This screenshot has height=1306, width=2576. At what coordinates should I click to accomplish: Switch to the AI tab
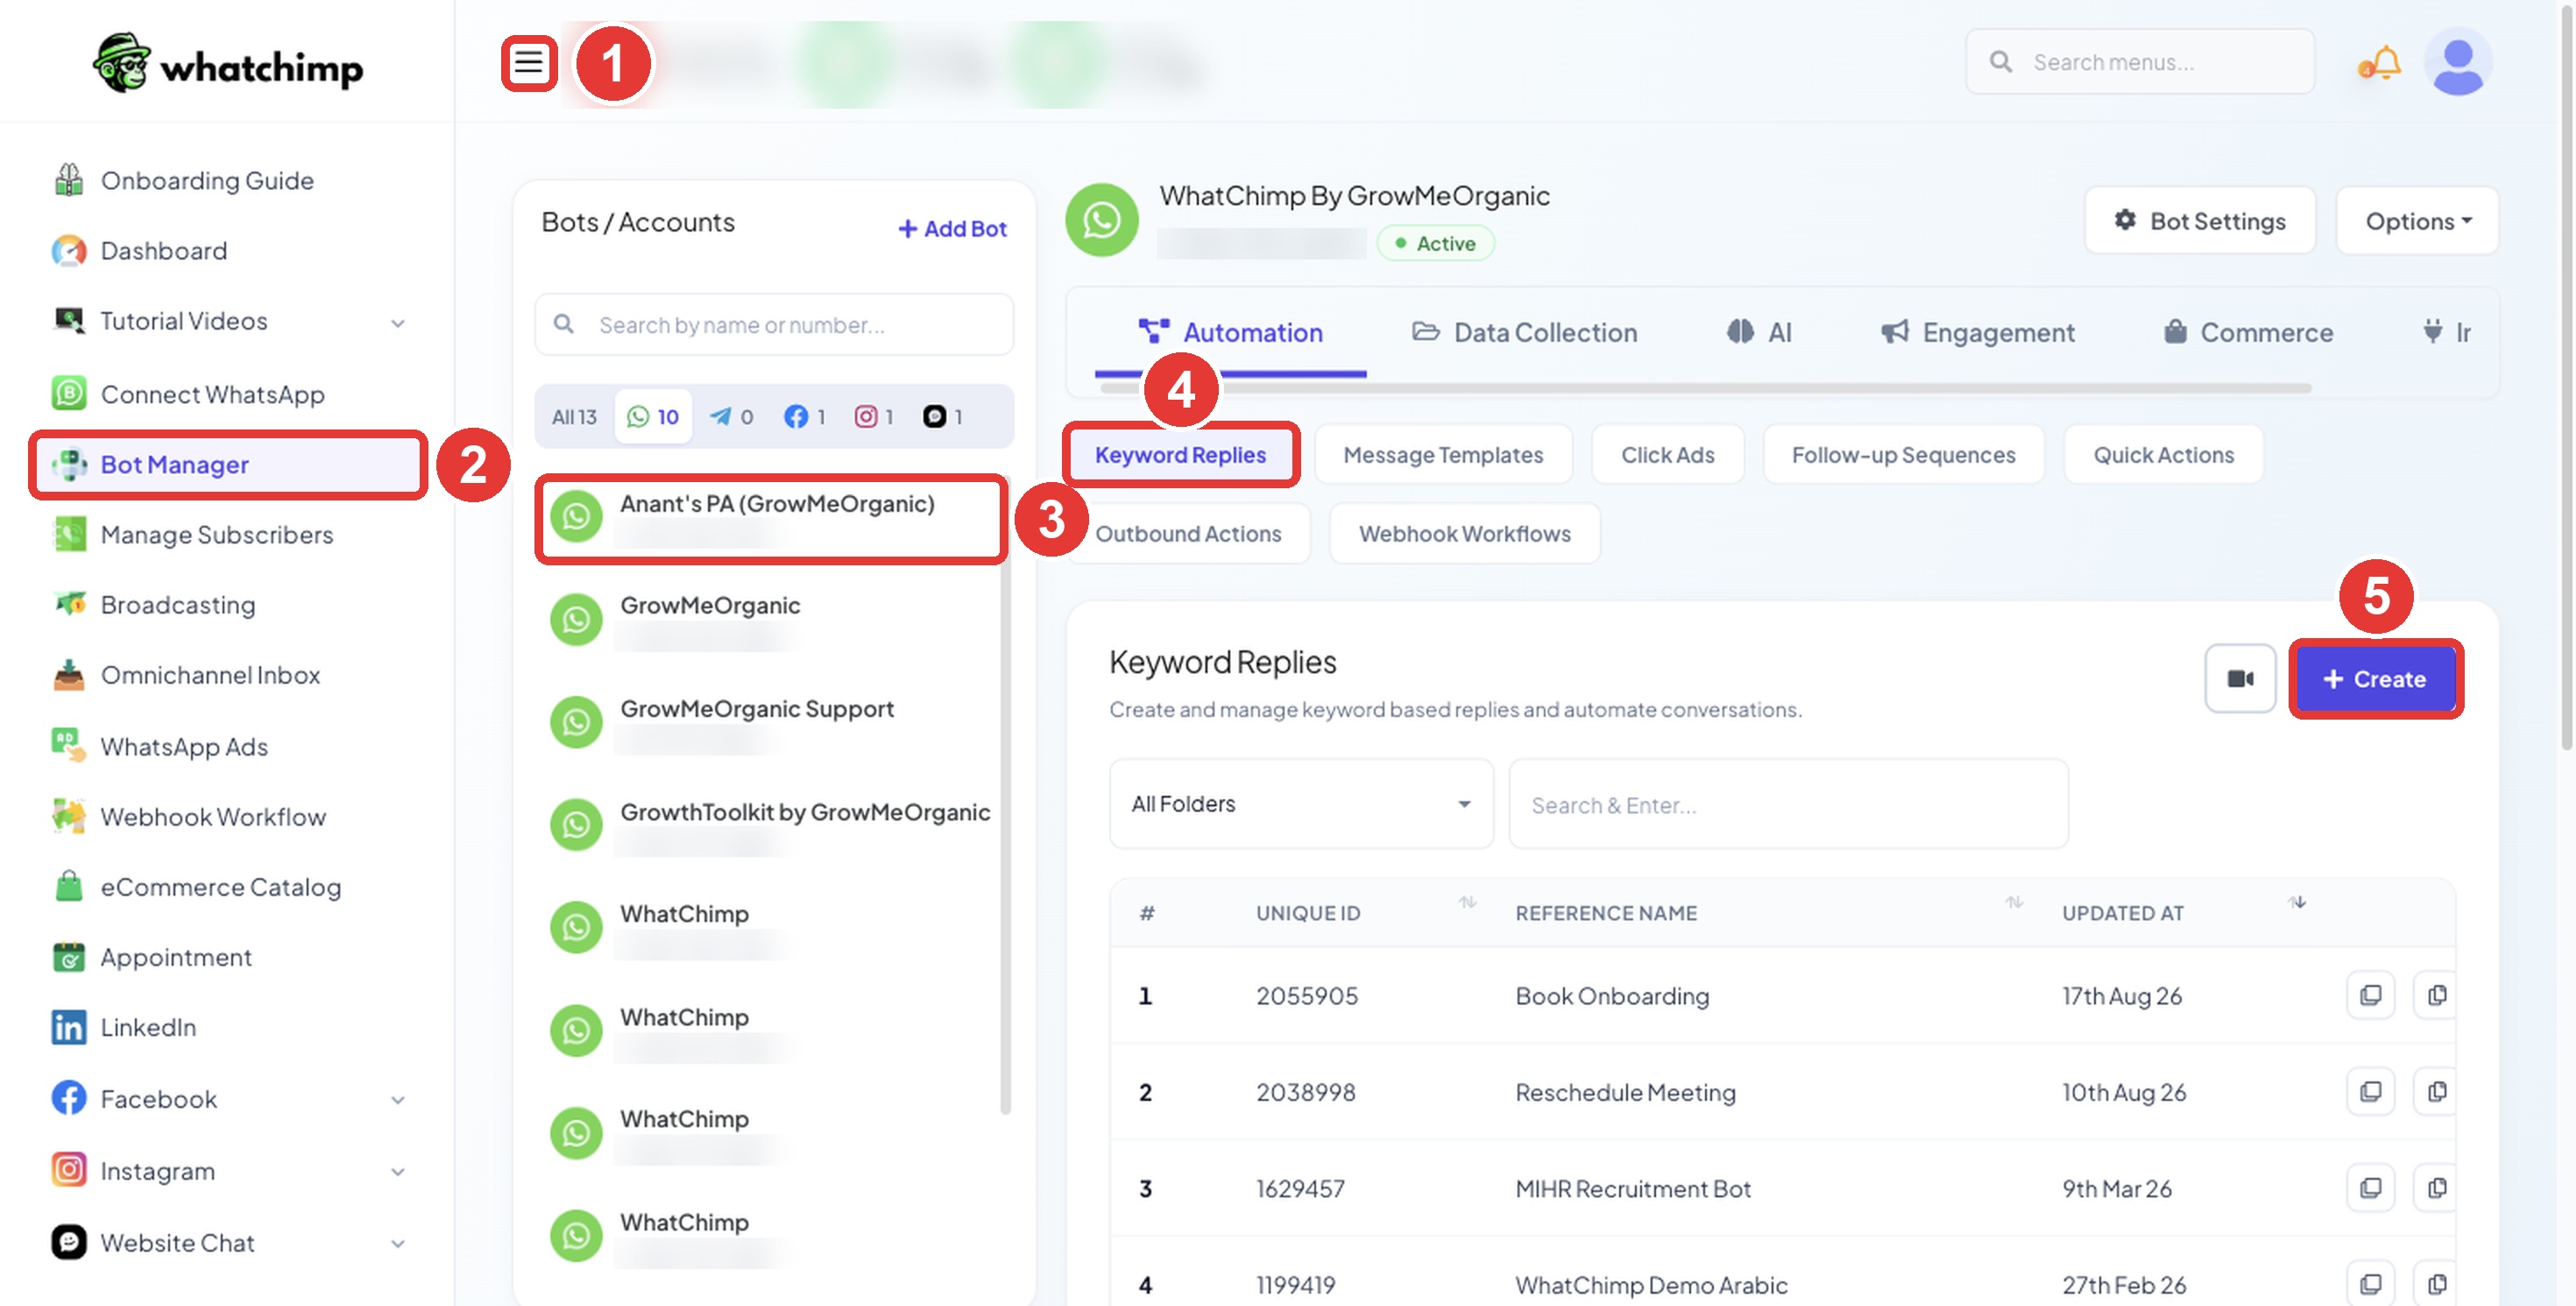pos(1759,333)
